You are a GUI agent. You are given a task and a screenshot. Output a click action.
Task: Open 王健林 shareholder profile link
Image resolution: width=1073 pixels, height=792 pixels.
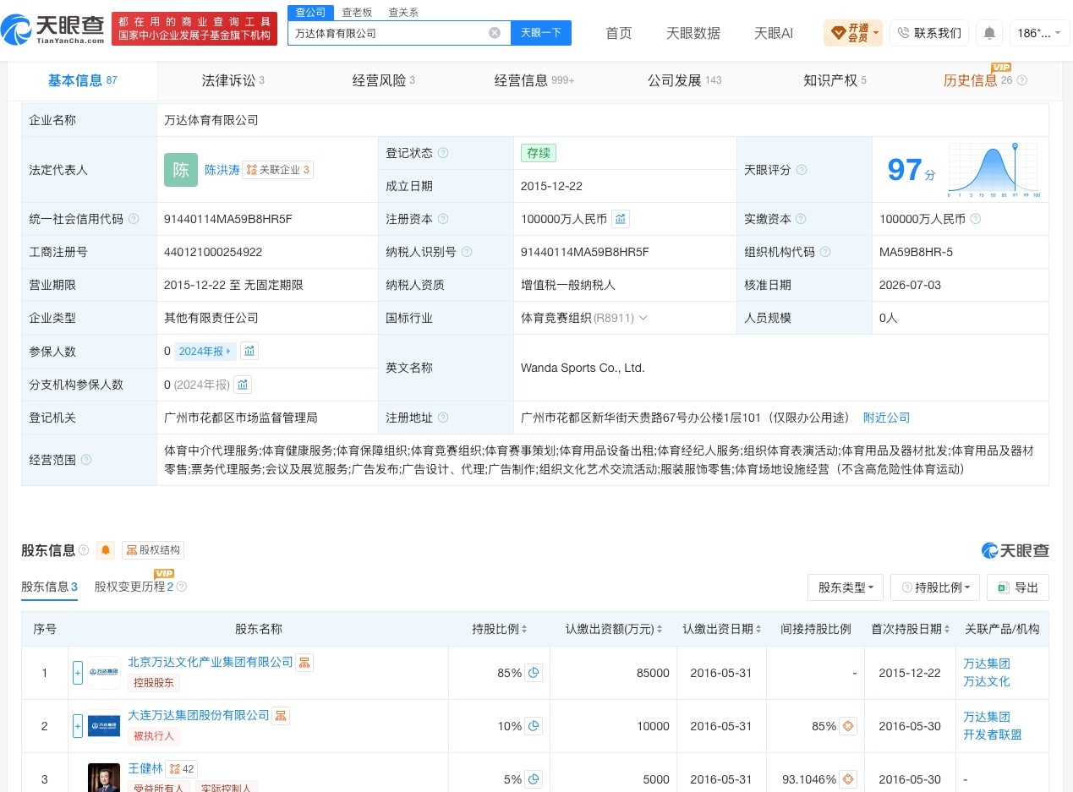pos(145,768)
